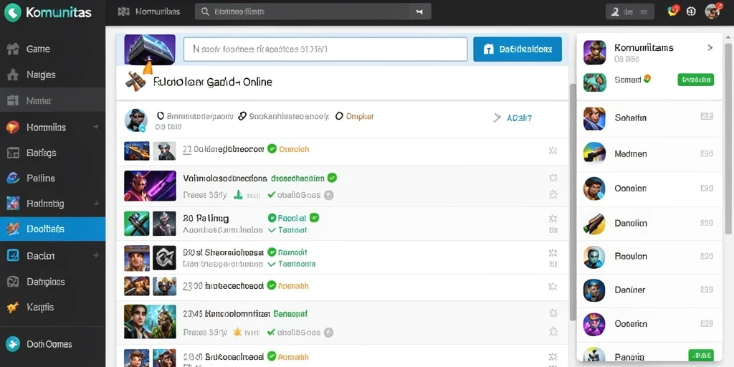Open the Naiges sidebar item
The image size is (734, 367).
52,75
